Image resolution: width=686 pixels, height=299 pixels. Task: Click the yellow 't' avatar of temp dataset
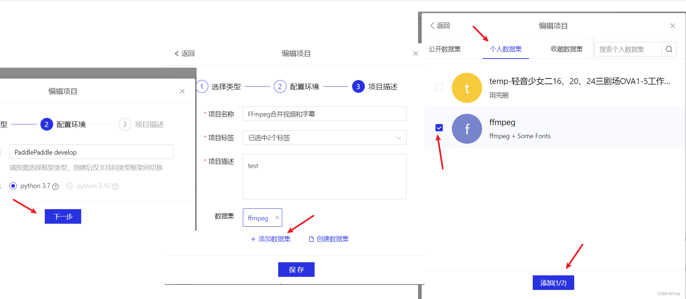[x=467, y=88]
